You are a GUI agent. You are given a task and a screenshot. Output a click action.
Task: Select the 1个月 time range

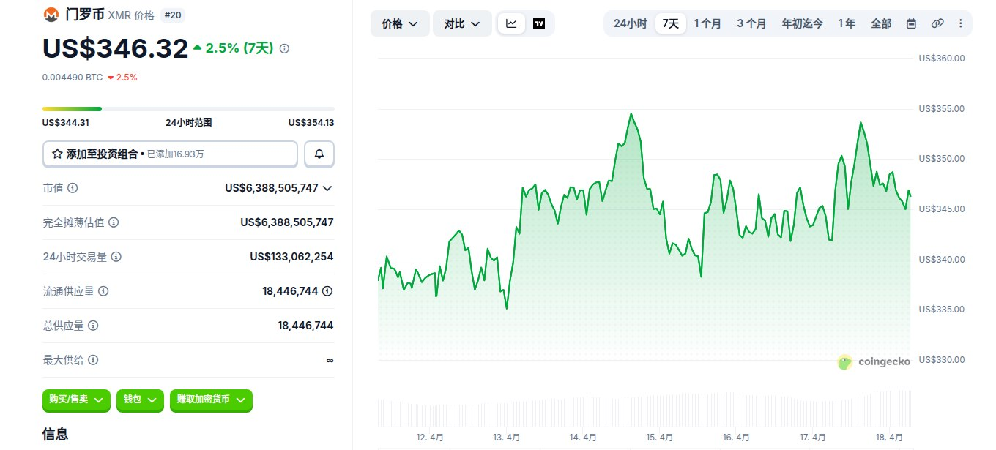point(707,23)
